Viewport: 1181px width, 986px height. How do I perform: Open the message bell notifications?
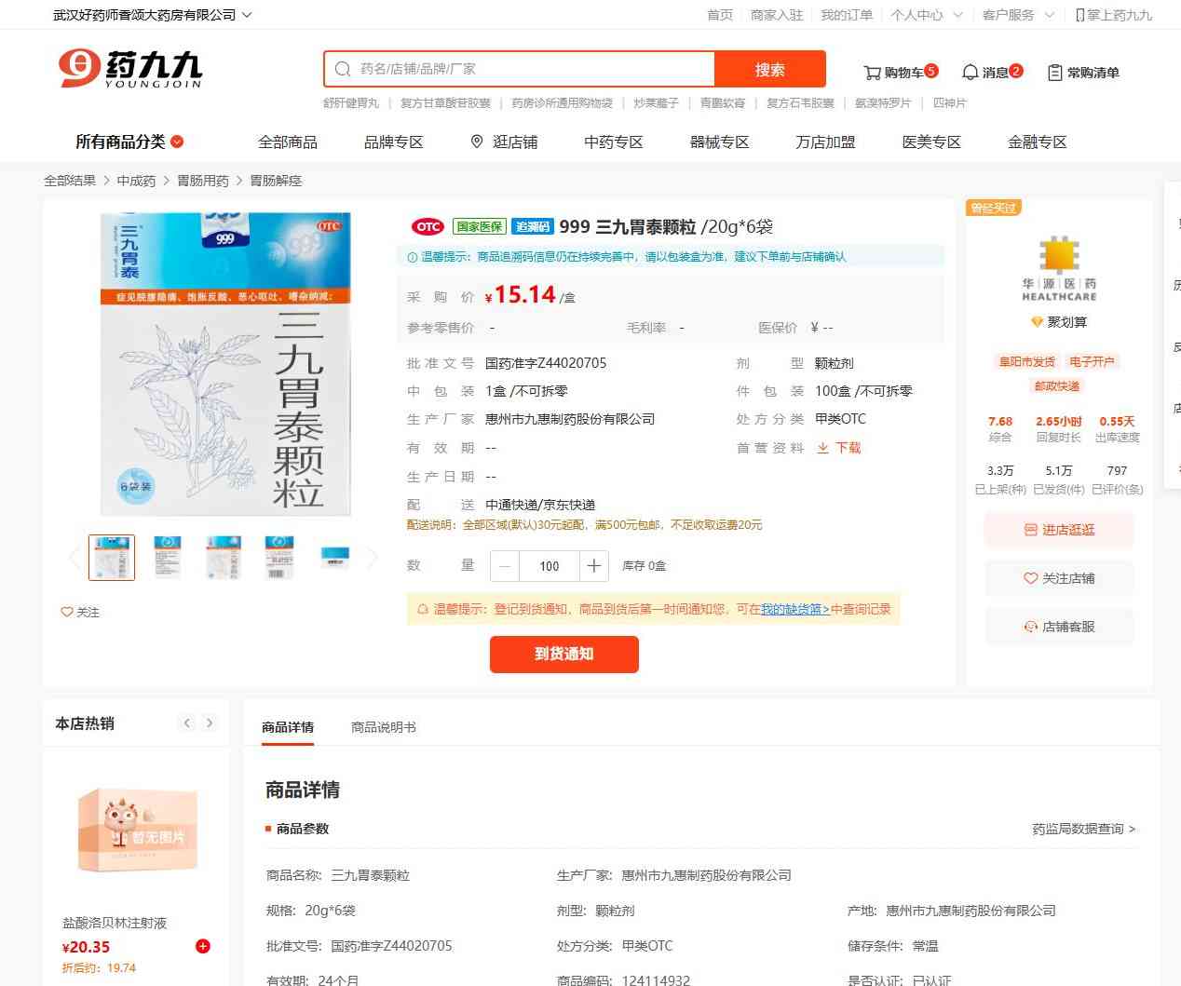(970, 73)
